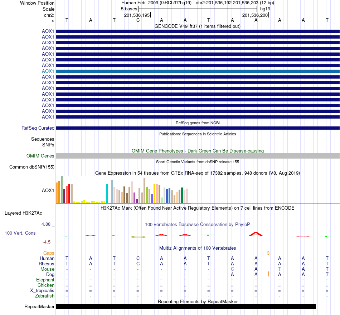340x315 pixels.
Task: Select the gray OMIM Genes bar
Action: 198,156
